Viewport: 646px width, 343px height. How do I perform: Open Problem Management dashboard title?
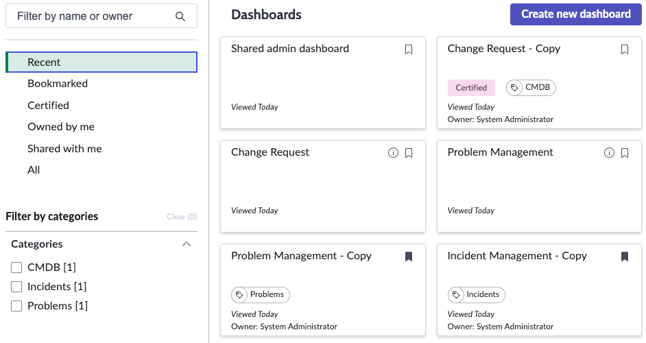coord(500,152)
